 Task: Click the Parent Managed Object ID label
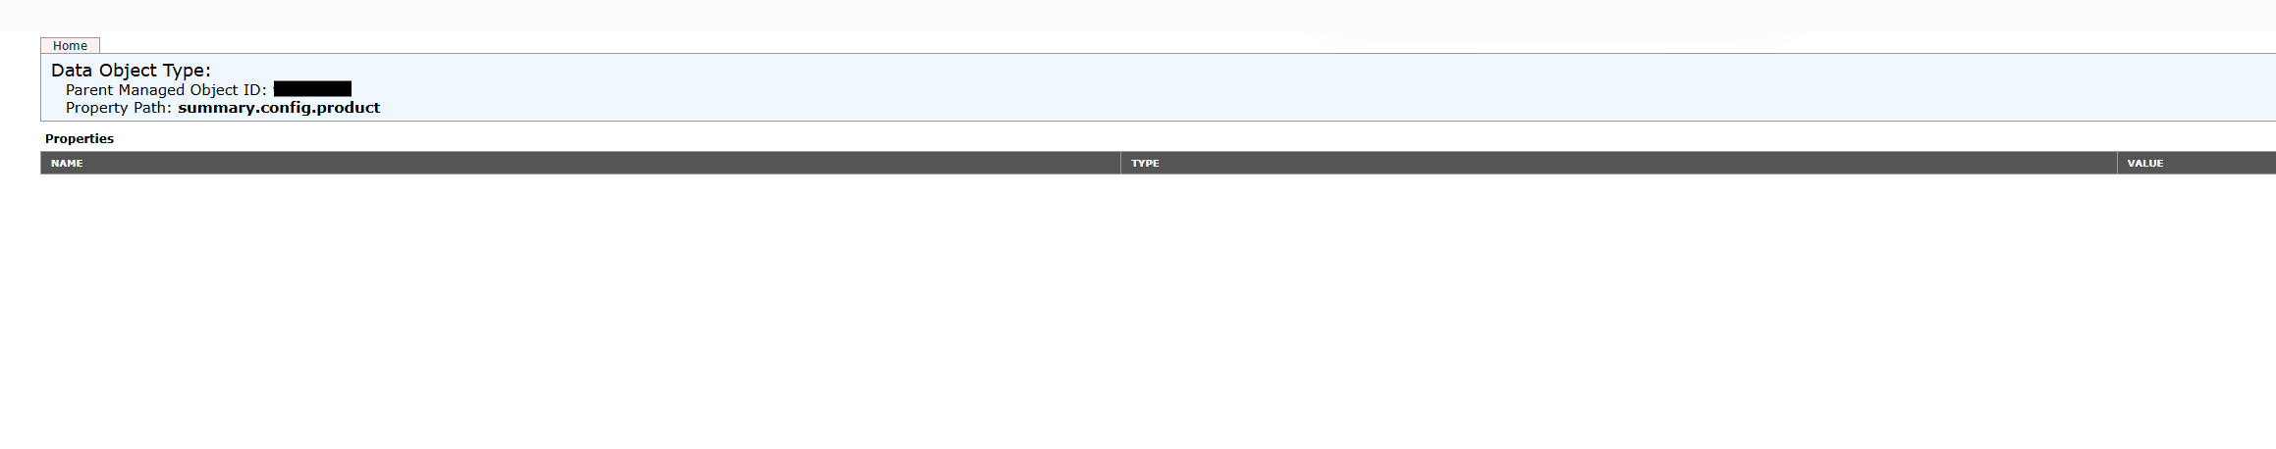pyautogui.click(x=166, y=90)
